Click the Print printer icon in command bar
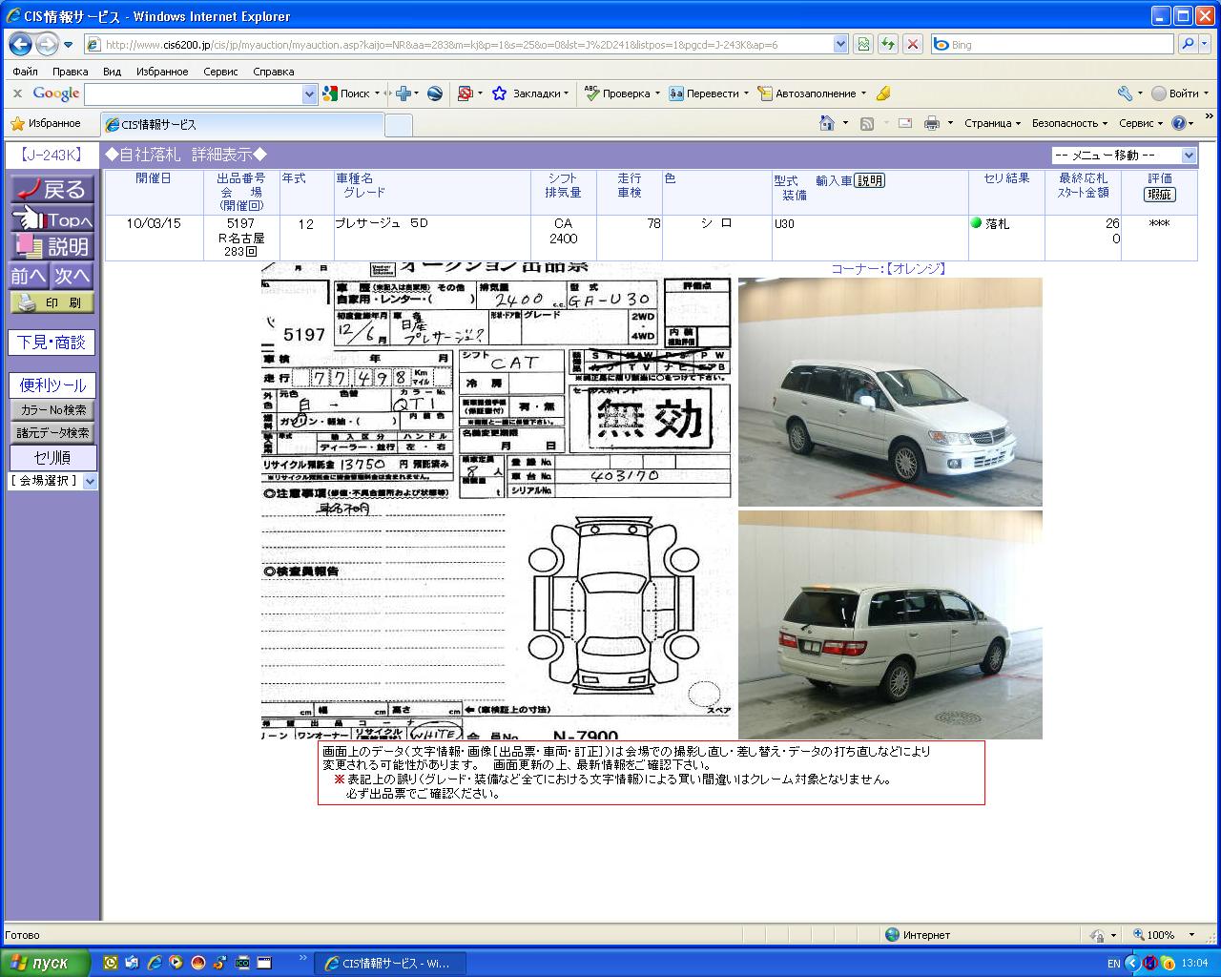 click(x=932, y=123)
